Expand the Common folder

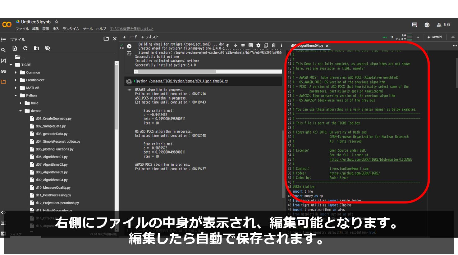[16, 72]
